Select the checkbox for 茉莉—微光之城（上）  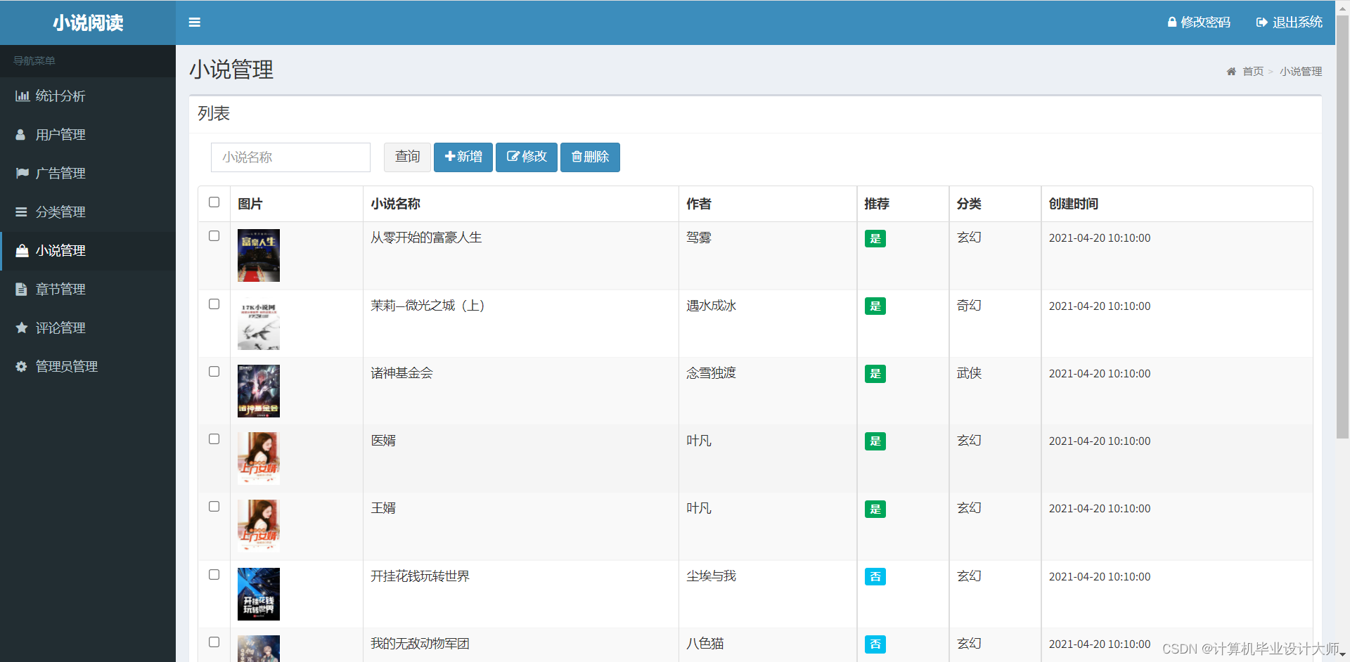coord(214,304)
